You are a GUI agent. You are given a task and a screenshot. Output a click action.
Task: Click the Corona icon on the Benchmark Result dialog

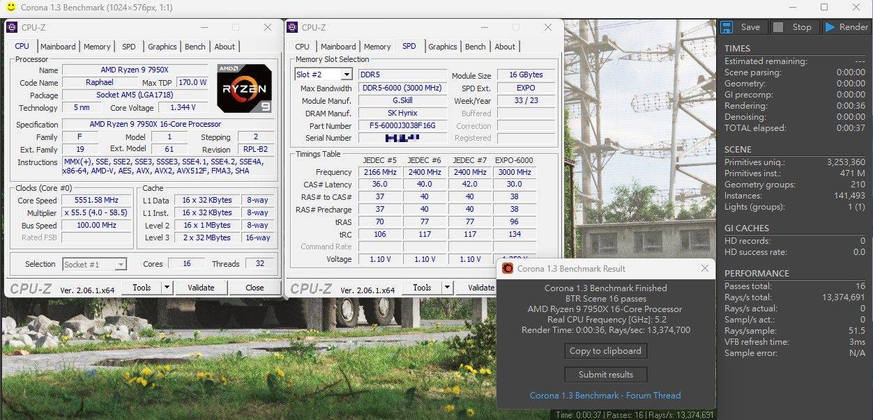pyautogui.click(x=507, y=268)
